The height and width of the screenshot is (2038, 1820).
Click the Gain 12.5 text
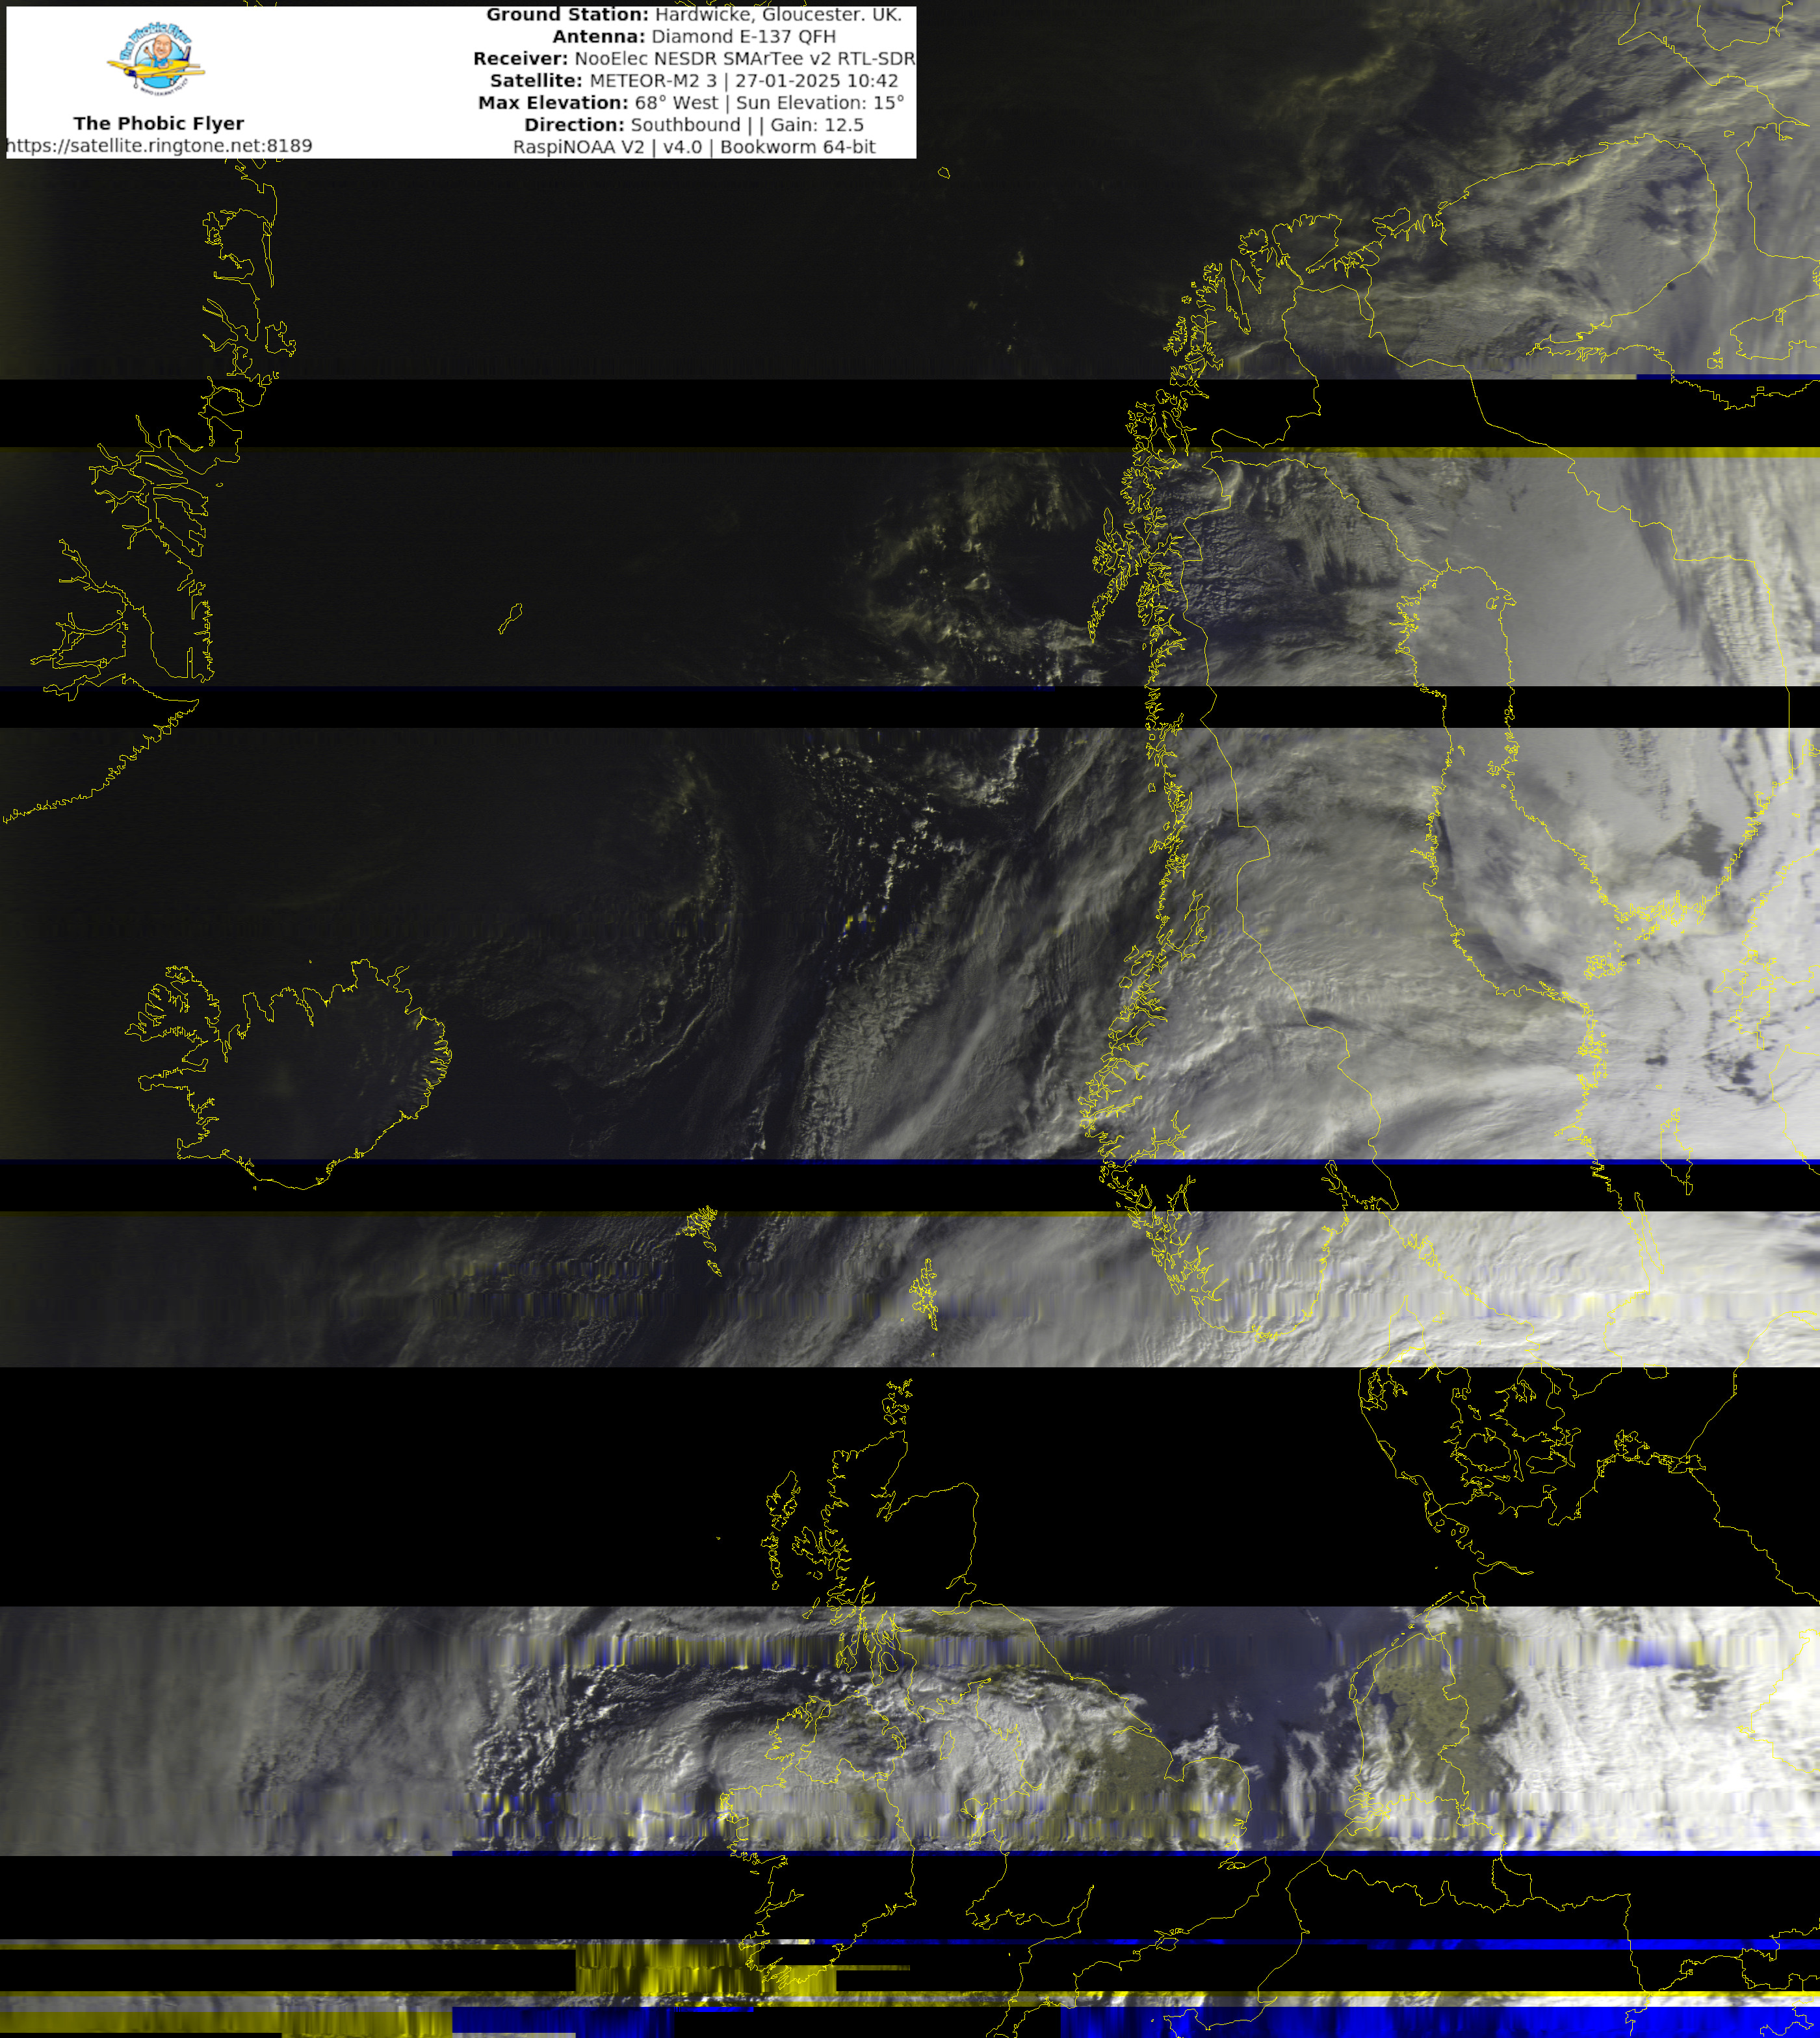pos(816,125)
